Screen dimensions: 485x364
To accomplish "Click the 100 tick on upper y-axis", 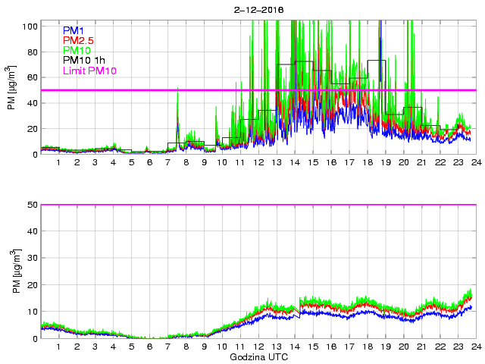I will coord(29,26).
